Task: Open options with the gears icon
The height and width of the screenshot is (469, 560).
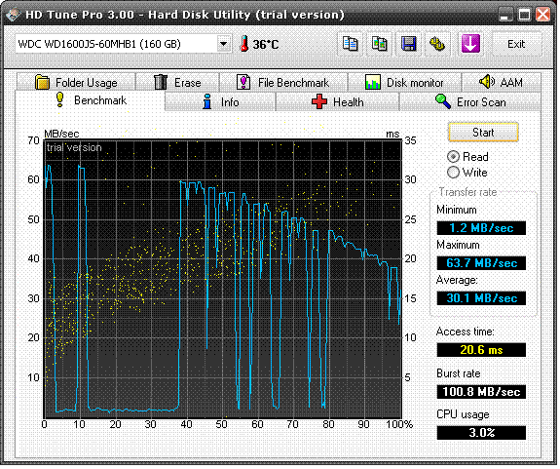Action: [438, 44]
